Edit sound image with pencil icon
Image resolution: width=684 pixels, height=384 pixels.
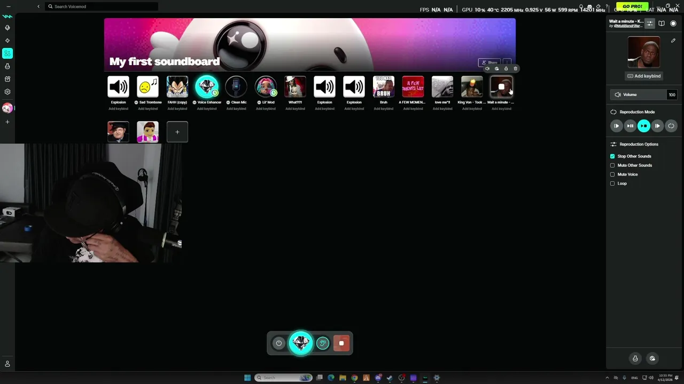click(673, 41)
